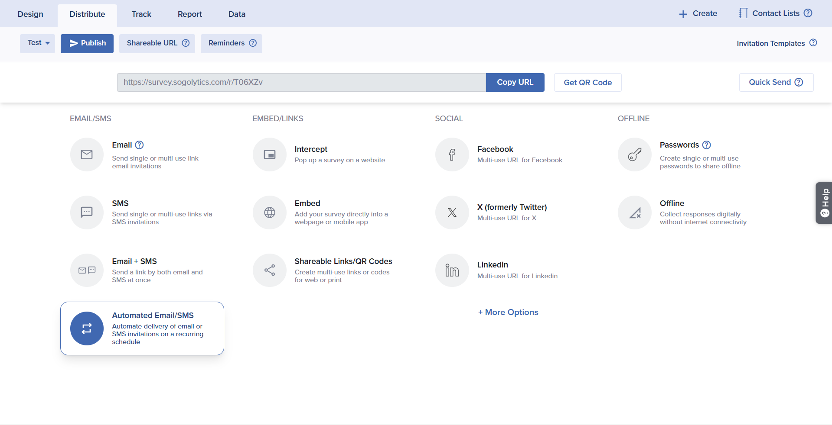Expand + More Options under Social

coord(508,312)
